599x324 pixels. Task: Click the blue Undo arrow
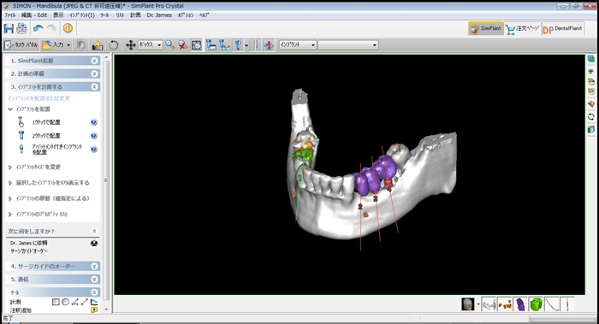tap(38, 28)
